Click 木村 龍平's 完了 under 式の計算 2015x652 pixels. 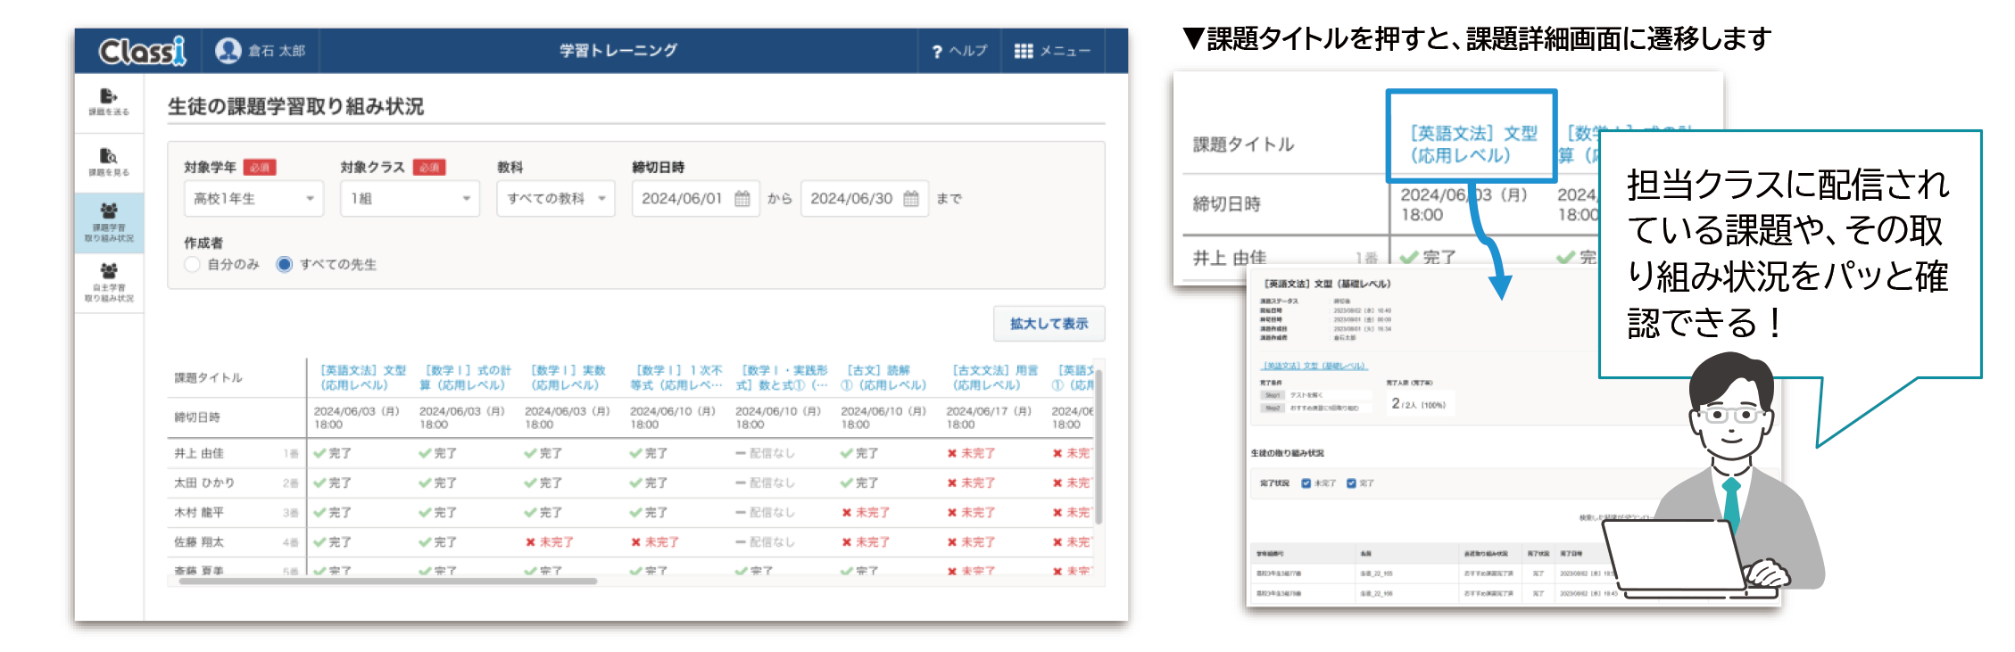point(437,513)
